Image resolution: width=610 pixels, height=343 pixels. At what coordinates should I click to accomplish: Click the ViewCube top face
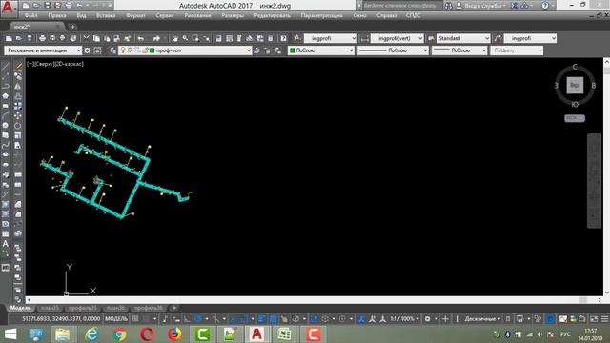coord(575,85)
